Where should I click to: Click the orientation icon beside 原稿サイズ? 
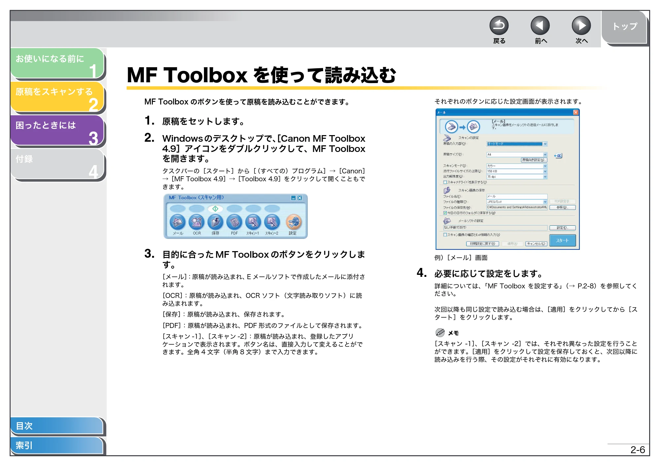pos(558,156)
